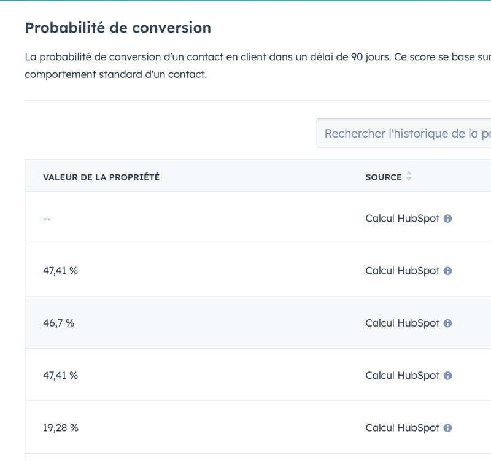Click info icon in the 19,28 % row
Image resolution: width=491 pixels, height=461 pixels.
447,428
